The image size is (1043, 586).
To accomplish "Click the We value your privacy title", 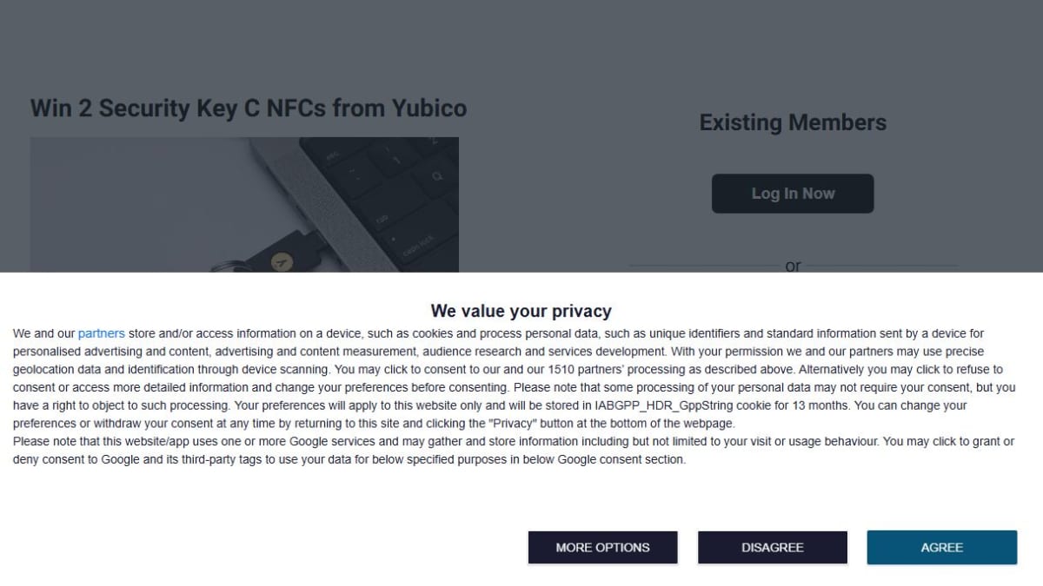I will (521, 311).
